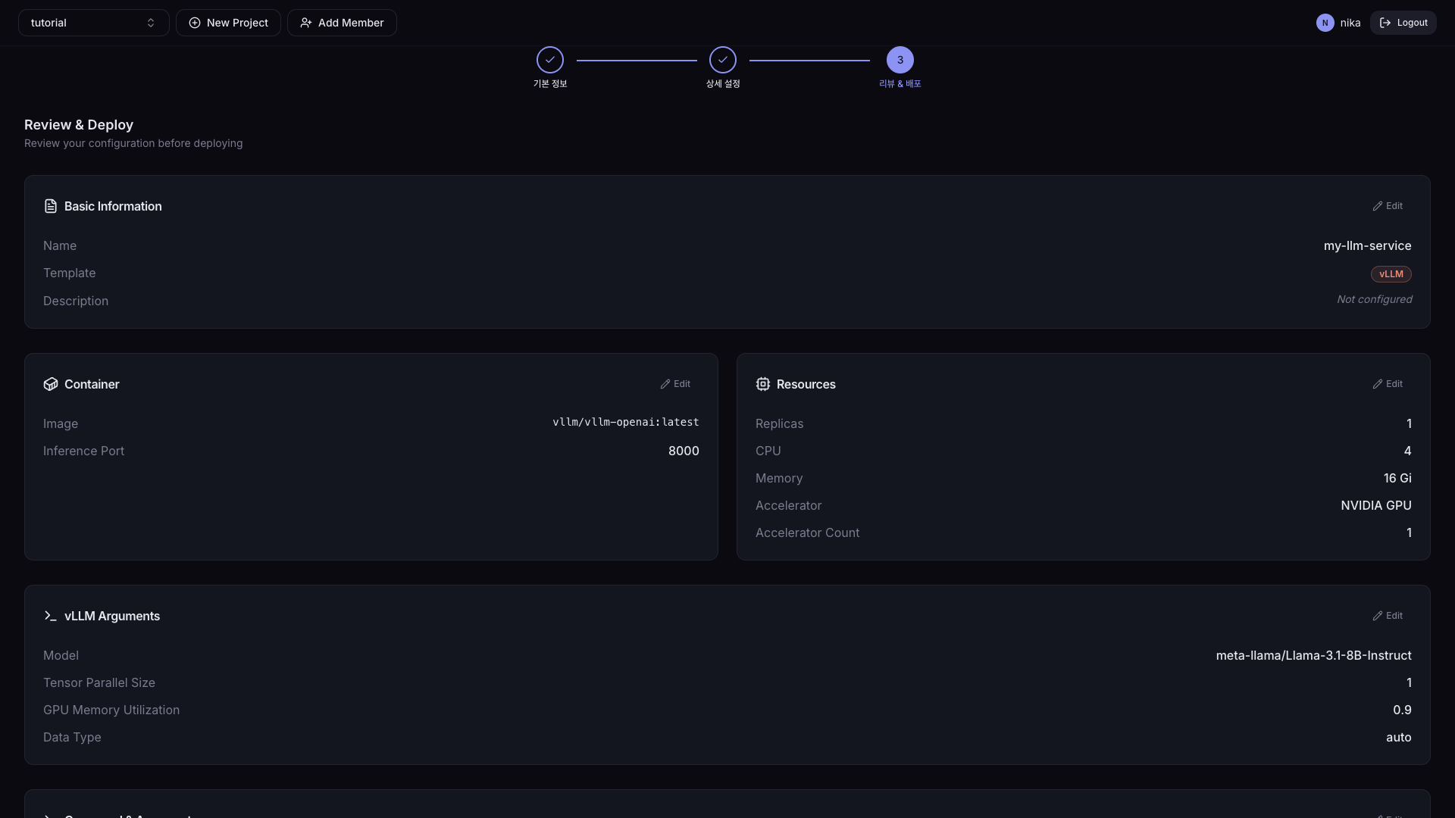Click the Tensor Parallel Size label
This screenshot has width=1455, height=818.
tap(99, 682)
